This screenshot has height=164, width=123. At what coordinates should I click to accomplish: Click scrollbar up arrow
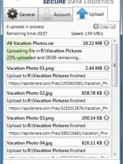click(115, 41)
